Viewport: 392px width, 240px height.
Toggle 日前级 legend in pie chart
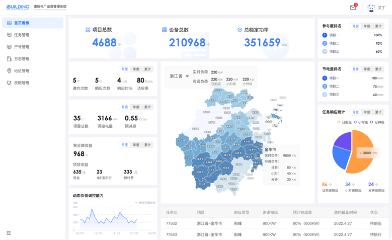click(x=345, y=122)
